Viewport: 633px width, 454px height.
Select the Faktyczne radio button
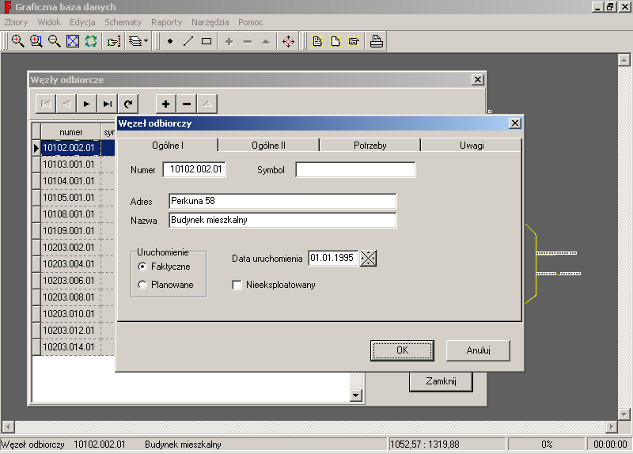[x=142, y=267]
